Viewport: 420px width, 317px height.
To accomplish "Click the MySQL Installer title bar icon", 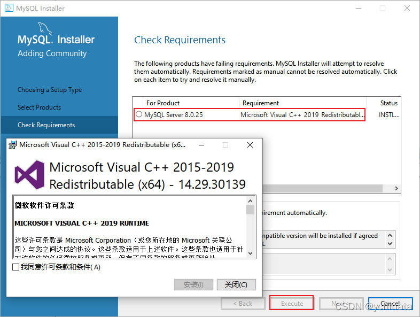I will click(x=9, y=8).
